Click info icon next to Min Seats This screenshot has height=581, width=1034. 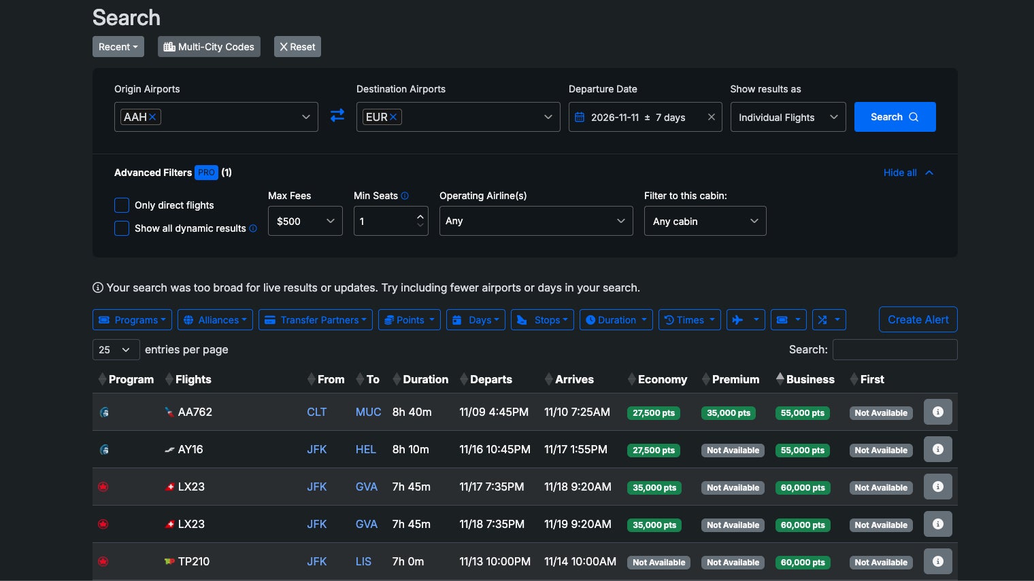click(405, 196)
